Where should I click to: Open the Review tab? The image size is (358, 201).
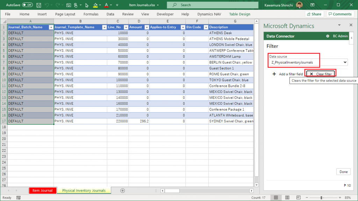(128, 14)
